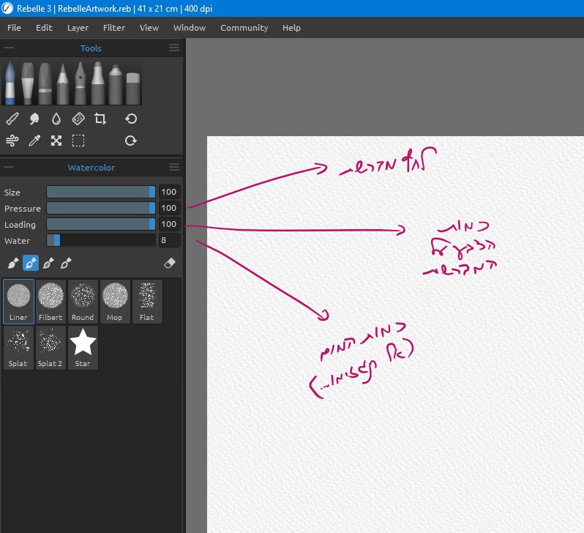
Task: Choose the Splat brush preset
Action: pos(18,348)
